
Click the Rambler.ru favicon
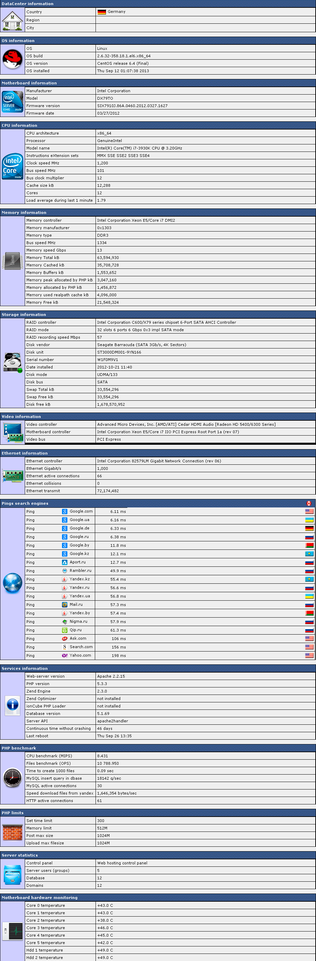click(64, 571)
